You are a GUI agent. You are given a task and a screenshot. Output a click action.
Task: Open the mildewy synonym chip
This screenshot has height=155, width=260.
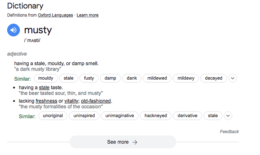(186, 78)
